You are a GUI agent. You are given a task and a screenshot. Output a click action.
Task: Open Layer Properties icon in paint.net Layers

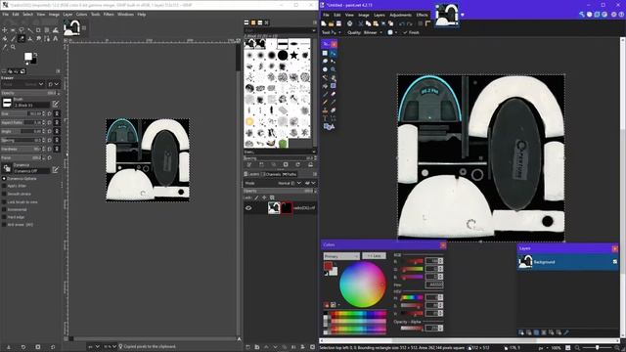point(566,332)
